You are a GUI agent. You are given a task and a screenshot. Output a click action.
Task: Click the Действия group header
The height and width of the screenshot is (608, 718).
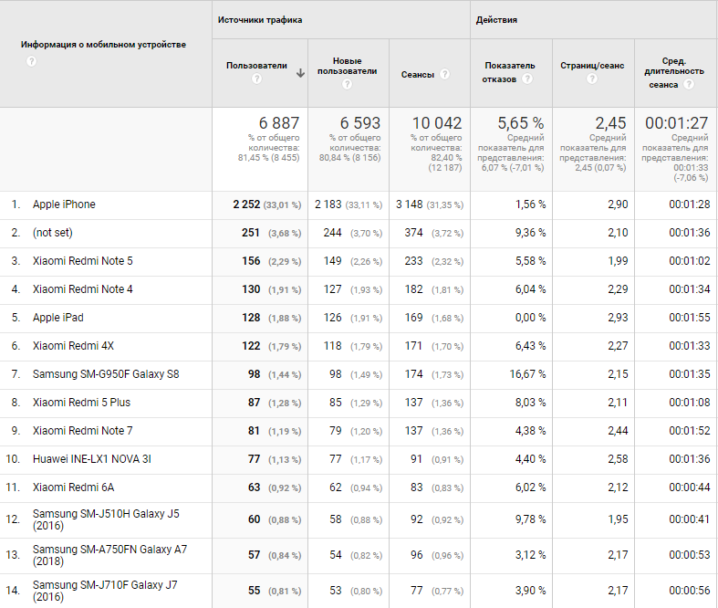coord(496,20)
